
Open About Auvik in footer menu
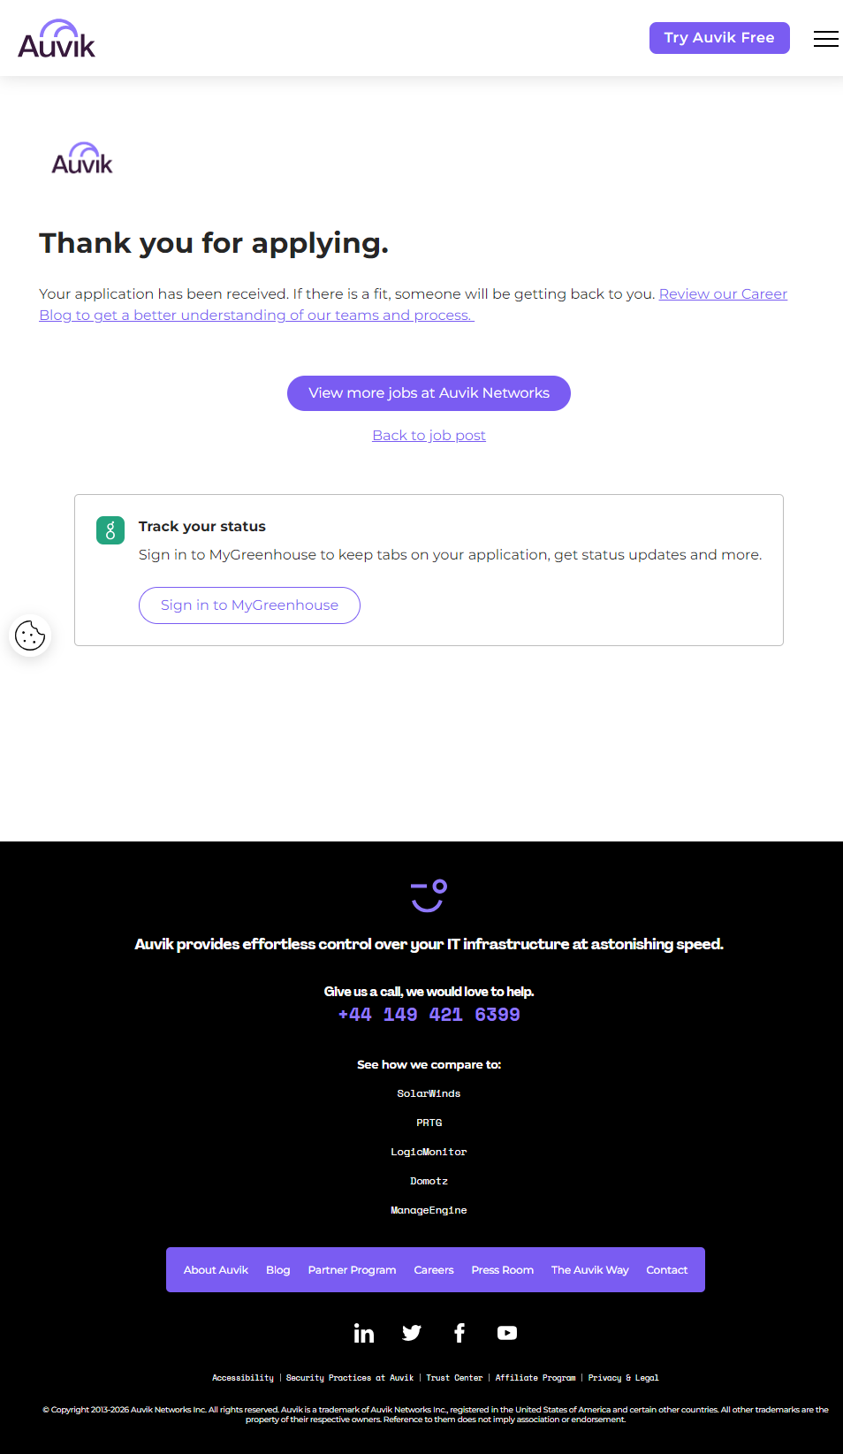click(216, 1270)
